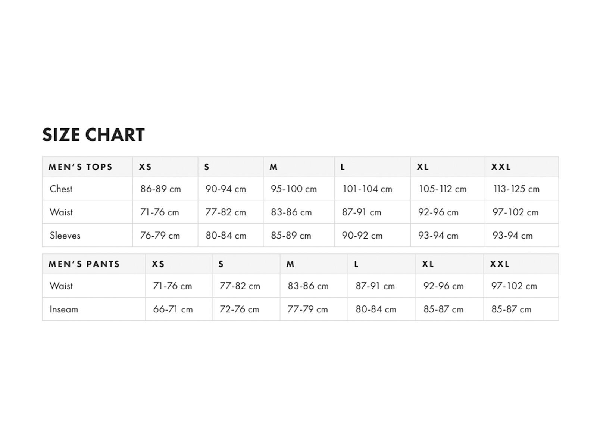Click the 101-104 cm chest cell
Viewport: 597px width, 448px height.
[x=367, y=189]
